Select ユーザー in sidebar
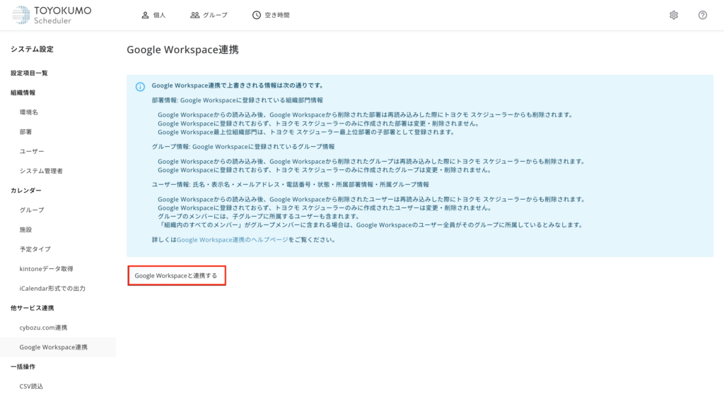The height and width of the screenshot is (396, 724). [x=32, y=152]
